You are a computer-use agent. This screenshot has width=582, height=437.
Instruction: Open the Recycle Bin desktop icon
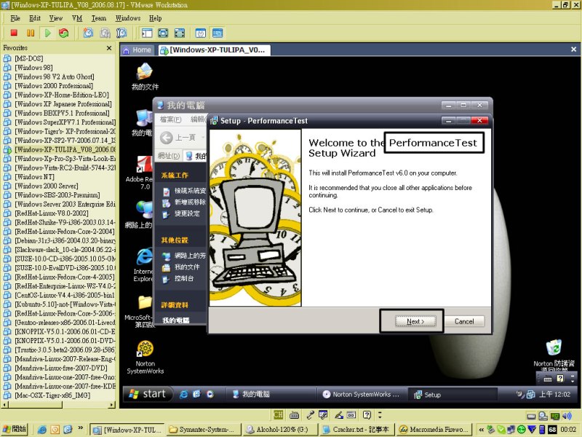(x=554, y=355)
